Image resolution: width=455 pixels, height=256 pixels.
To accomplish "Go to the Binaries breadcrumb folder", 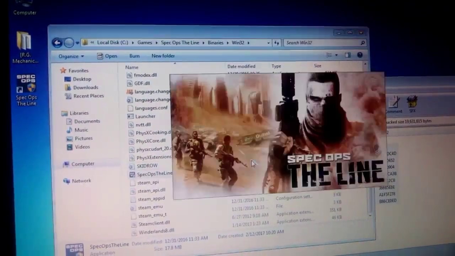I will tap(215, 43).
